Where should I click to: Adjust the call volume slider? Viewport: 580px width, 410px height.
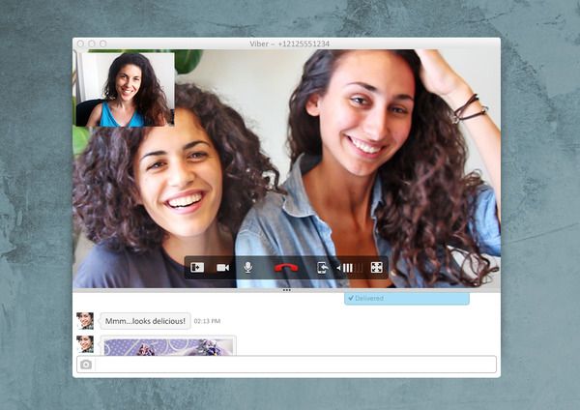(x=352, y=268)
